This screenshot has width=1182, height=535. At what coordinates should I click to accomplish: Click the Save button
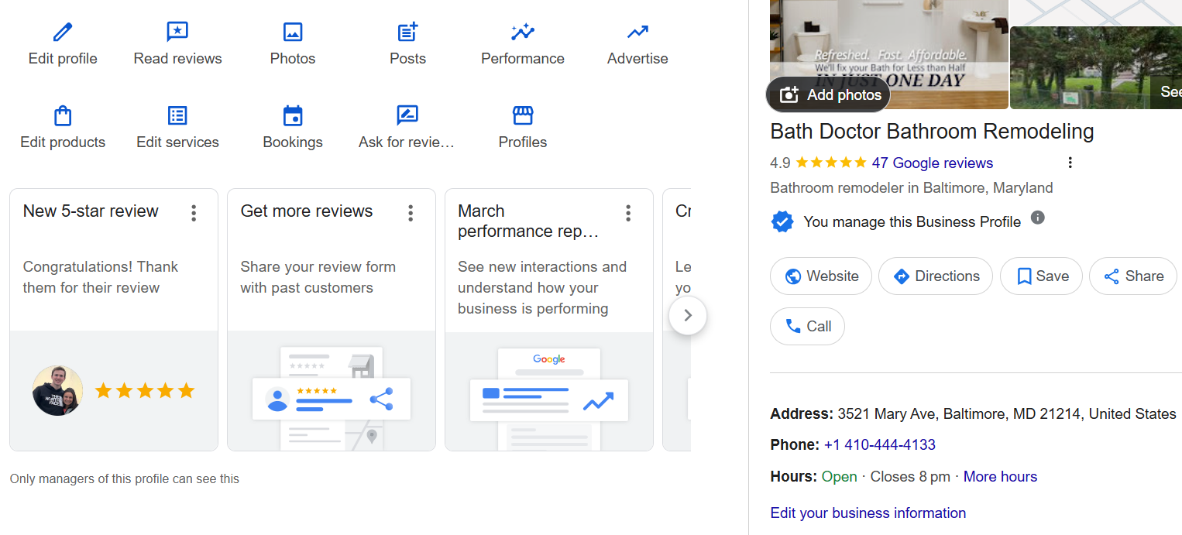(1041, 276)
